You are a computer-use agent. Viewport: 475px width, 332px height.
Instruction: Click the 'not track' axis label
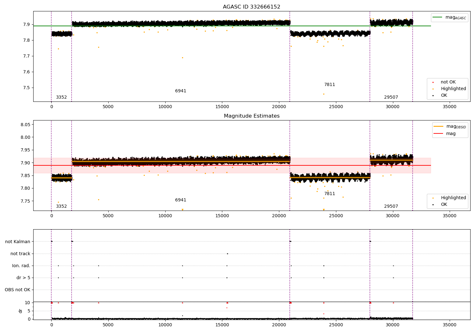pos(20,254)
